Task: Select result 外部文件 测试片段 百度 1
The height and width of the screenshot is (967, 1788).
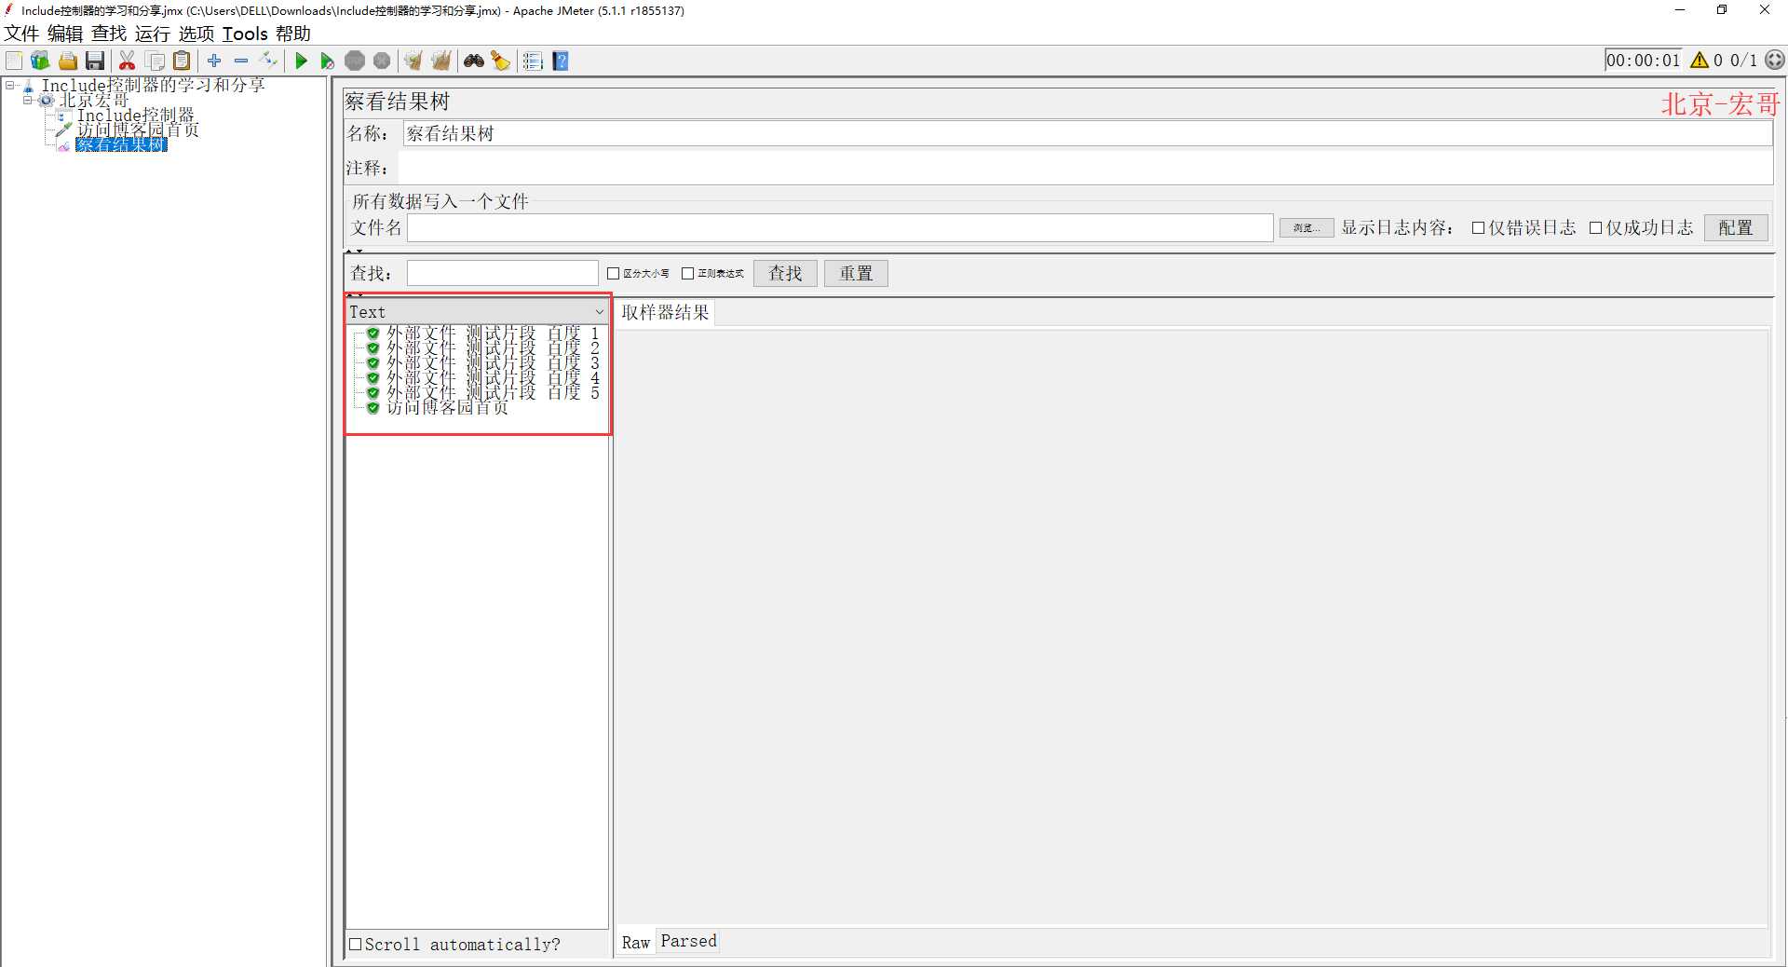Action: (x=493, y=334)
